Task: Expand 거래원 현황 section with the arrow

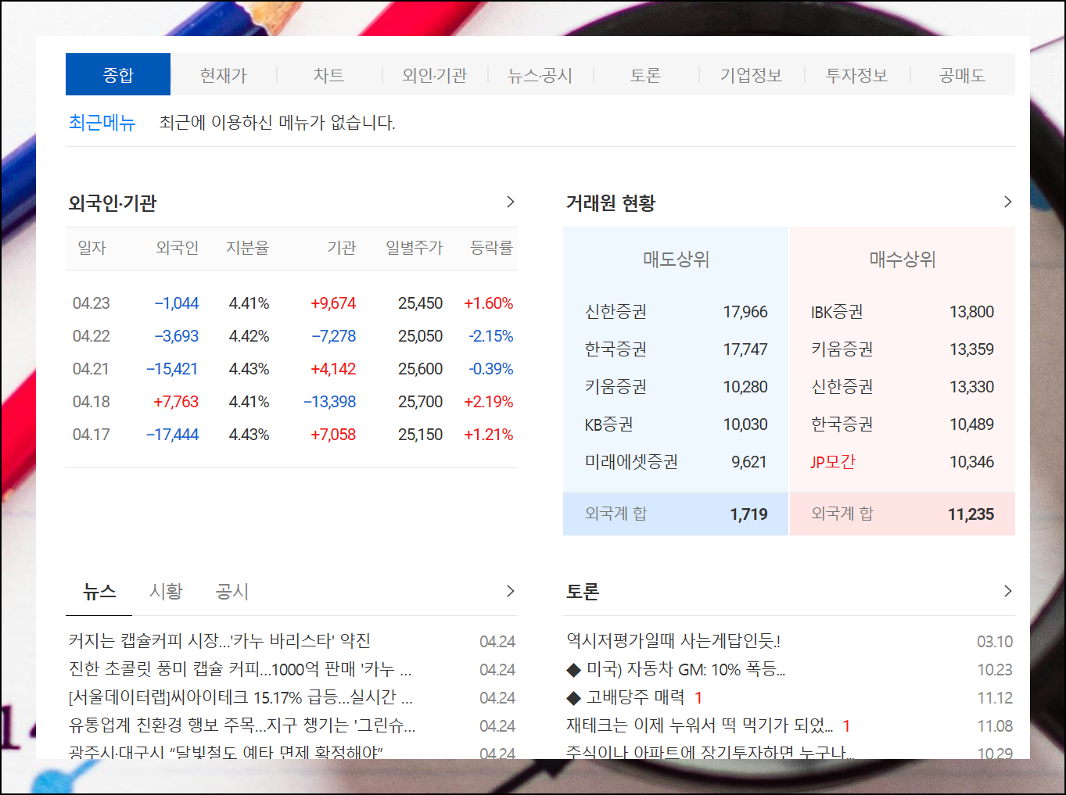Action: pos(1007,202)
